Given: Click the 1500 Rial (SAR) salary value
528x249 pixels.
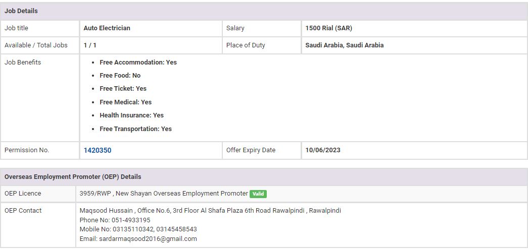Looking at the screenshot, I should pos(328,28).
